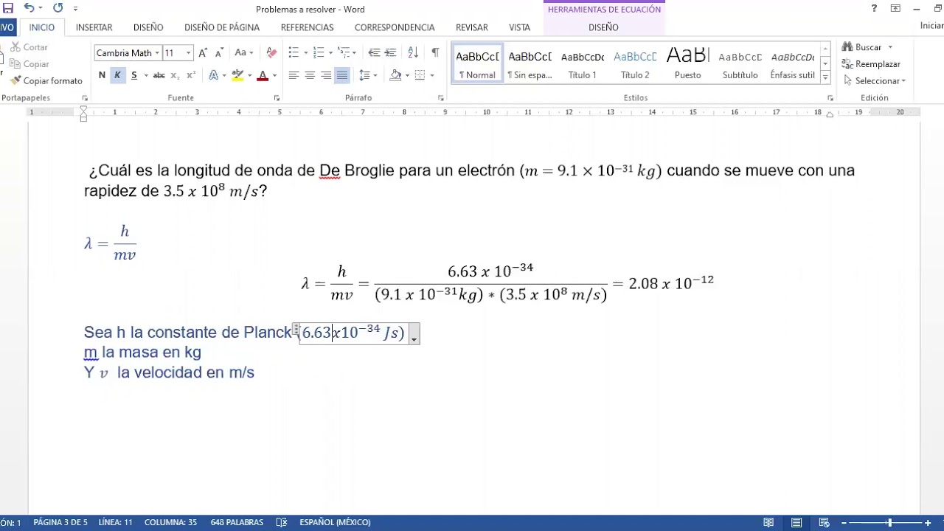The image size is (944, 531).
Task: Open the underline style dropdown arrow
Action: [145, 75]
